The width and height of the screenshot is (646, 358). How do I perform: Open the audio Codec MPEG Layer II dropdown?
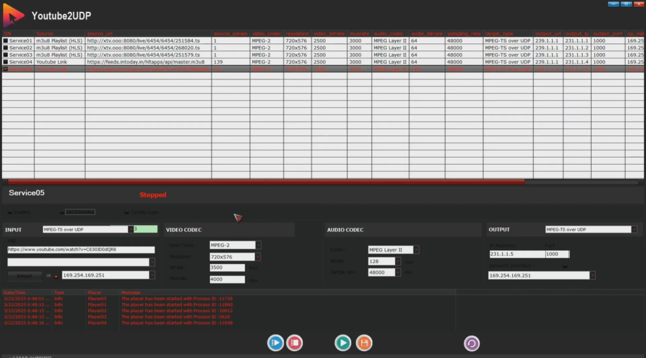coord(416,250)
